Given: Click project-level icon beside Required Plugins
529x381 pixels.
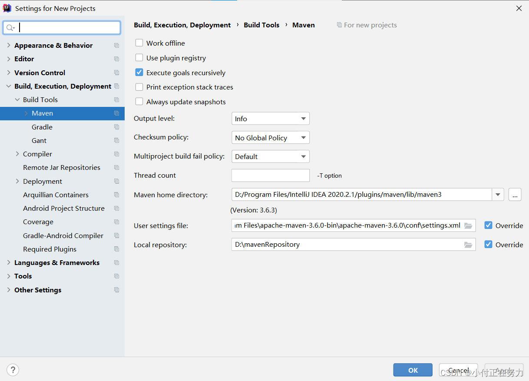Looking at the screenshot, I should tap(116, 249).
